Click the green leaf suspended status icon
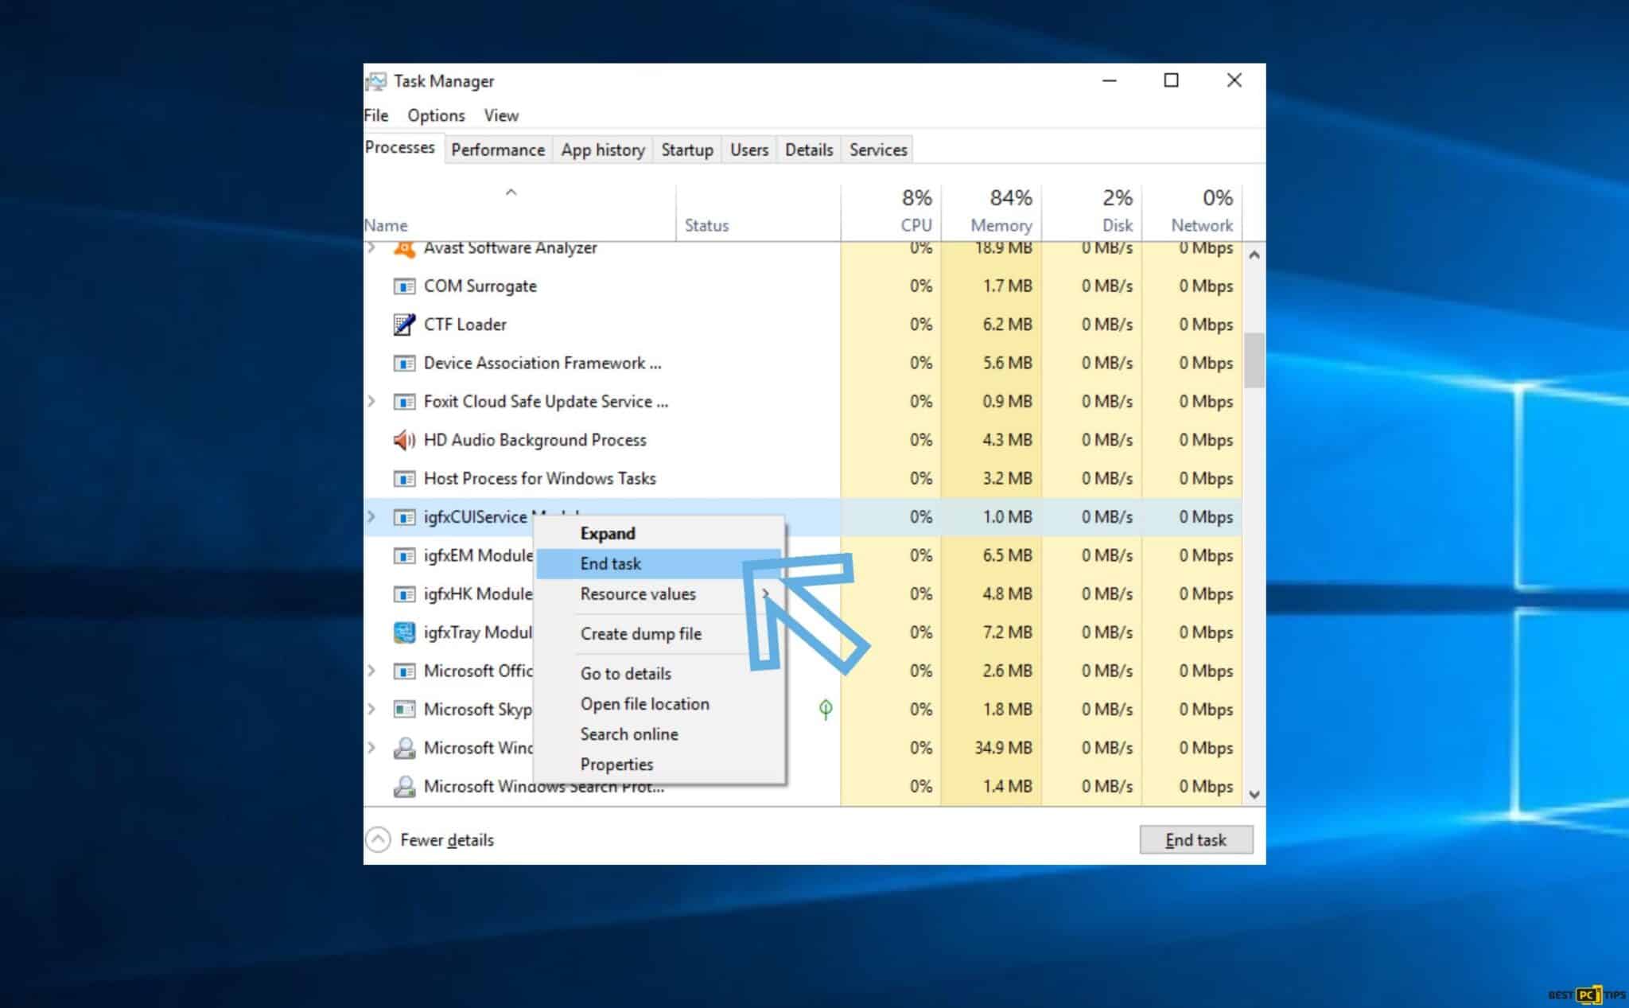Viewport: 1629px width, 1008px height. pyautogui.click(x=826, y=709)
